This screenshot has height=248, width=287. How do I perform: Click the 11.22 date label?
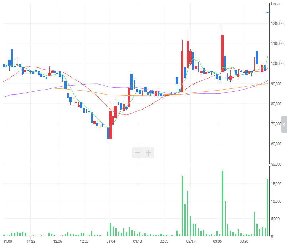click(31, 241)
